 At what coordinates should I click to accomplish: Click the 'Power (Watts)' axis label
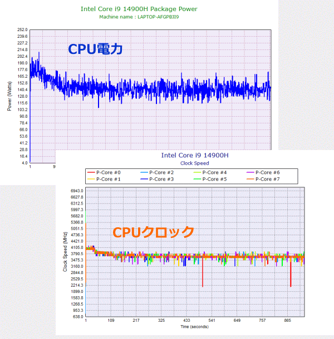coord(9,96)
